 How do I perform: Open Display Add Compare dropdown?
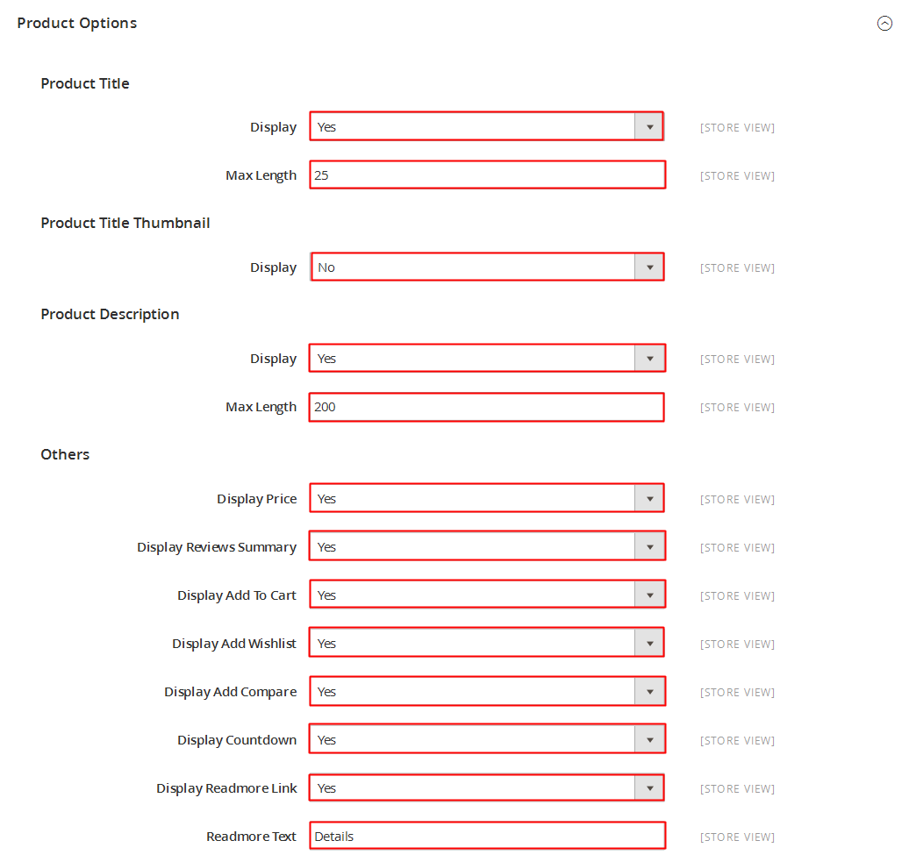click(x=487, y=692)
